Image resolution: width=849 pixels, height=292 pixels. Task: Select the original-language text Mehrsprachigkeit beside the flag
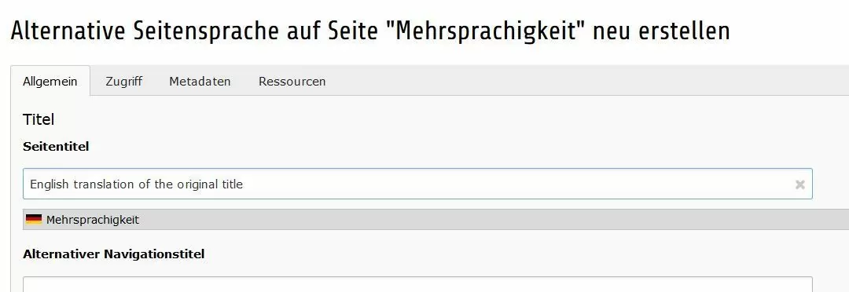[93, 220]
